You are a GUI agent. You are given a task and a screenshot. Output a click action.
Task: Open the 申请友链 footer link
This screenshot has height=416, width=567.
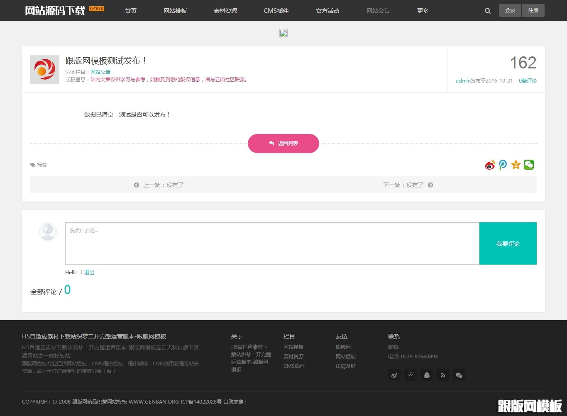click(346, 366)
